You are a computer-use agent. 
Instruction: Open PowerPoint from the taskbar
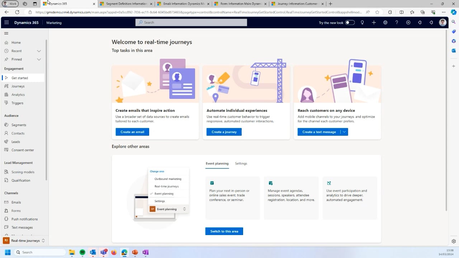[135, 252]
